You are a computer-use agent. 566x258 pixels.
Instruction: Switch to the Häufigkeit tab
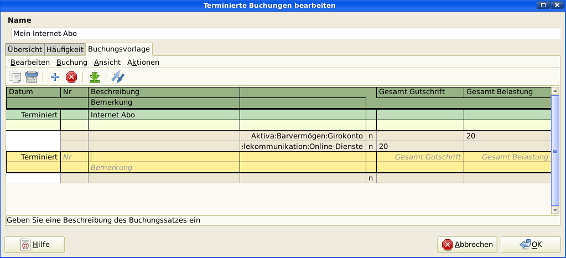[x=65, y=49]
